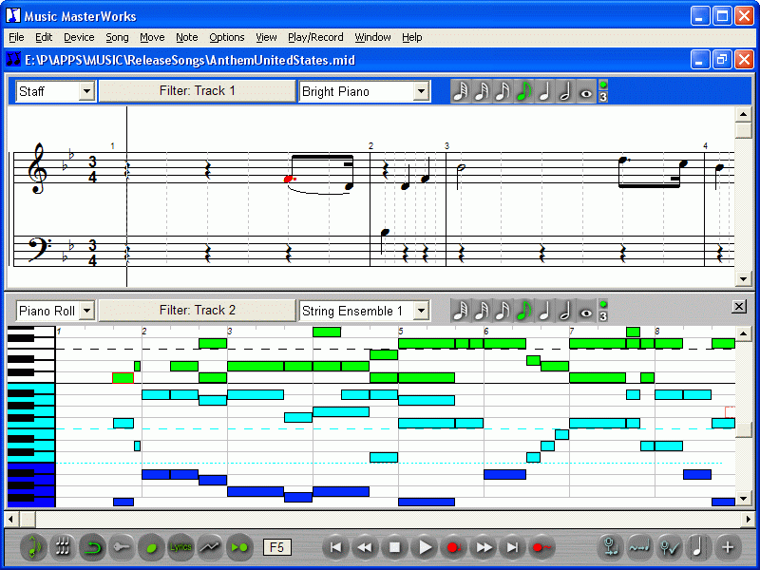This screenshot has height=570, width=760.
Task: Click the green loop arrow icon
Action: [92, 548]
